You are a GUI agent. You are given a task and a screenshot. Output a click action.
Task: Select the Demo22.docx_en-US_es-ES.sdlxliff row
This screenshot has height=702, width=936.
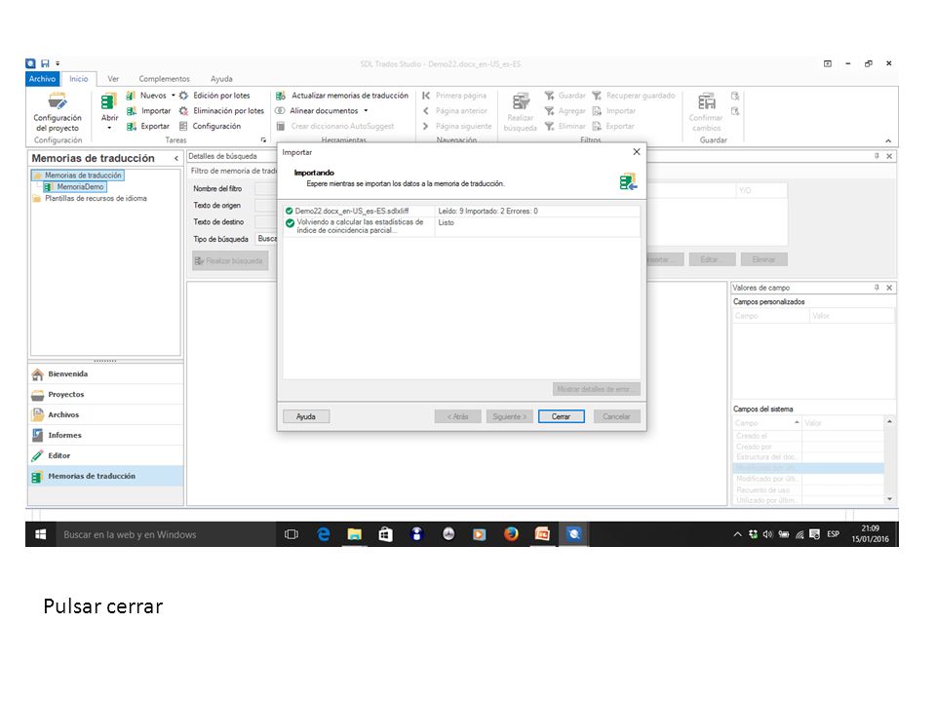click(461, 211)
